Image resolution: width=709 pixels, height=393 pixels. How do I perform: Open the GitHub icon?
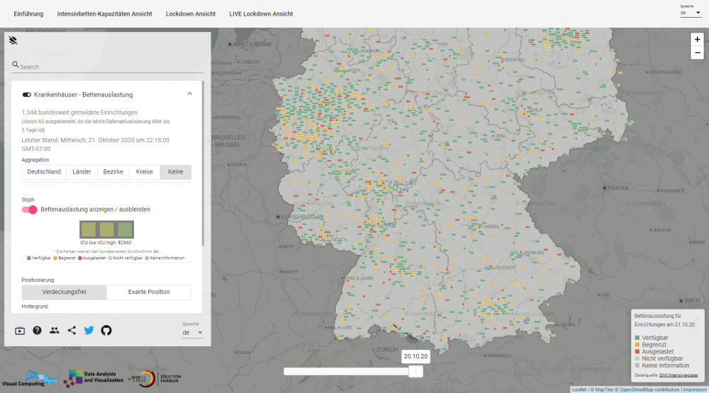[106, 330]
